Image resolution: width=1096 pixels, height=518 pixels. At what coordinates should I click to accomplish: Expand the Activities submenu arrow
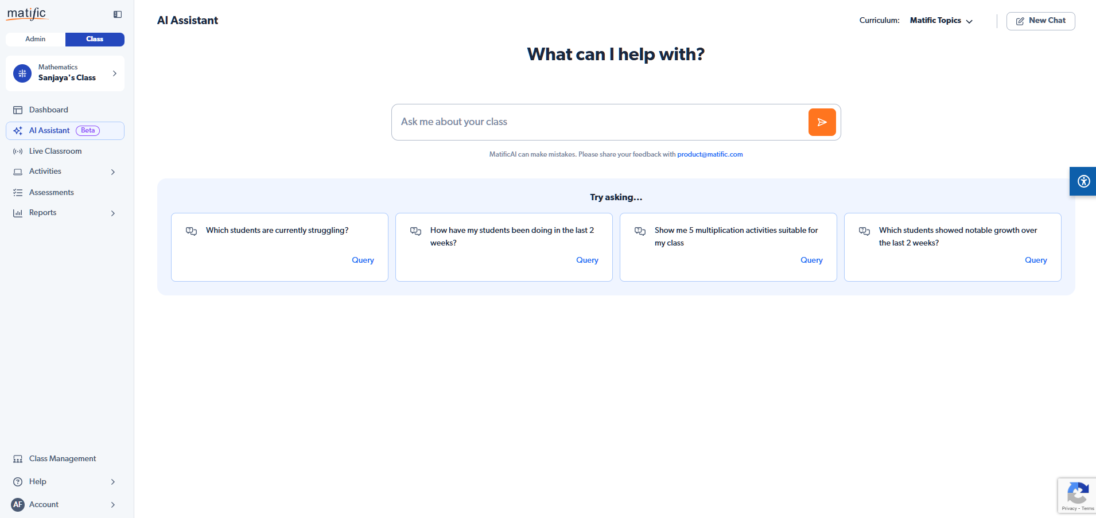click(113, 172)
